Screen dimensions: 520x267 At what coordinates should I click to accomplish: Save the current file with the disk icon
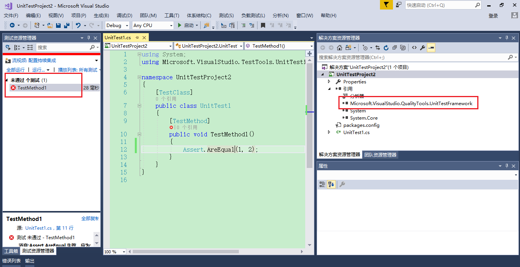[x=58, y=25]
